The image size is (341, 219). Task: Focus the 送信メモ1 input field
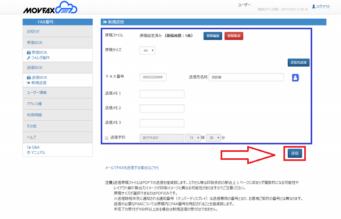pyautogui.click(x=162, y=94)
